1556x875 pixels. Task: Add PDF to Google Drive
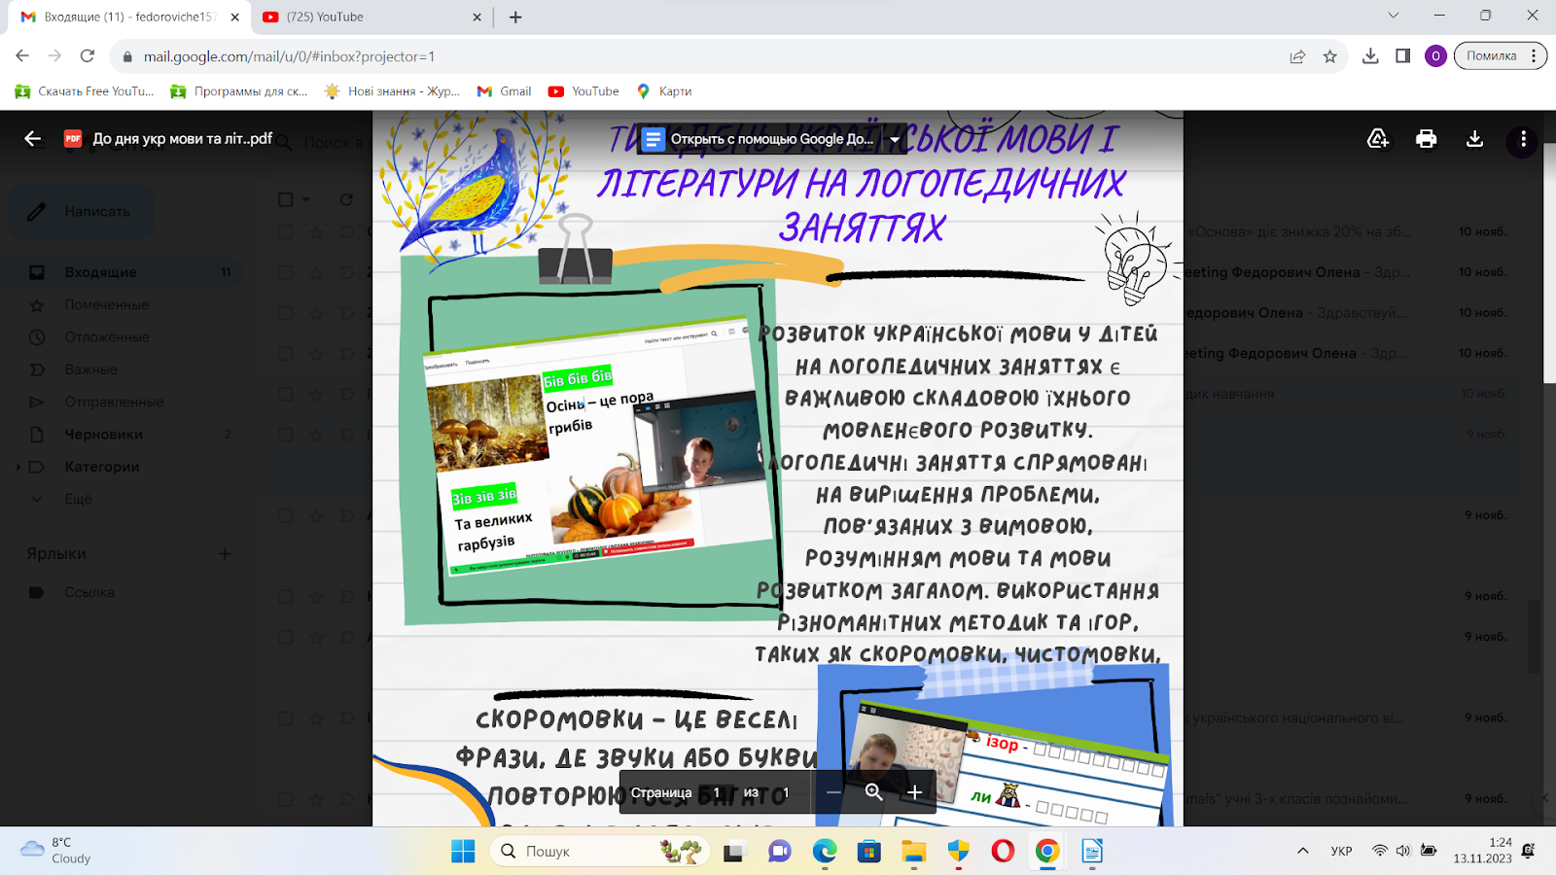click(1378, 139)
